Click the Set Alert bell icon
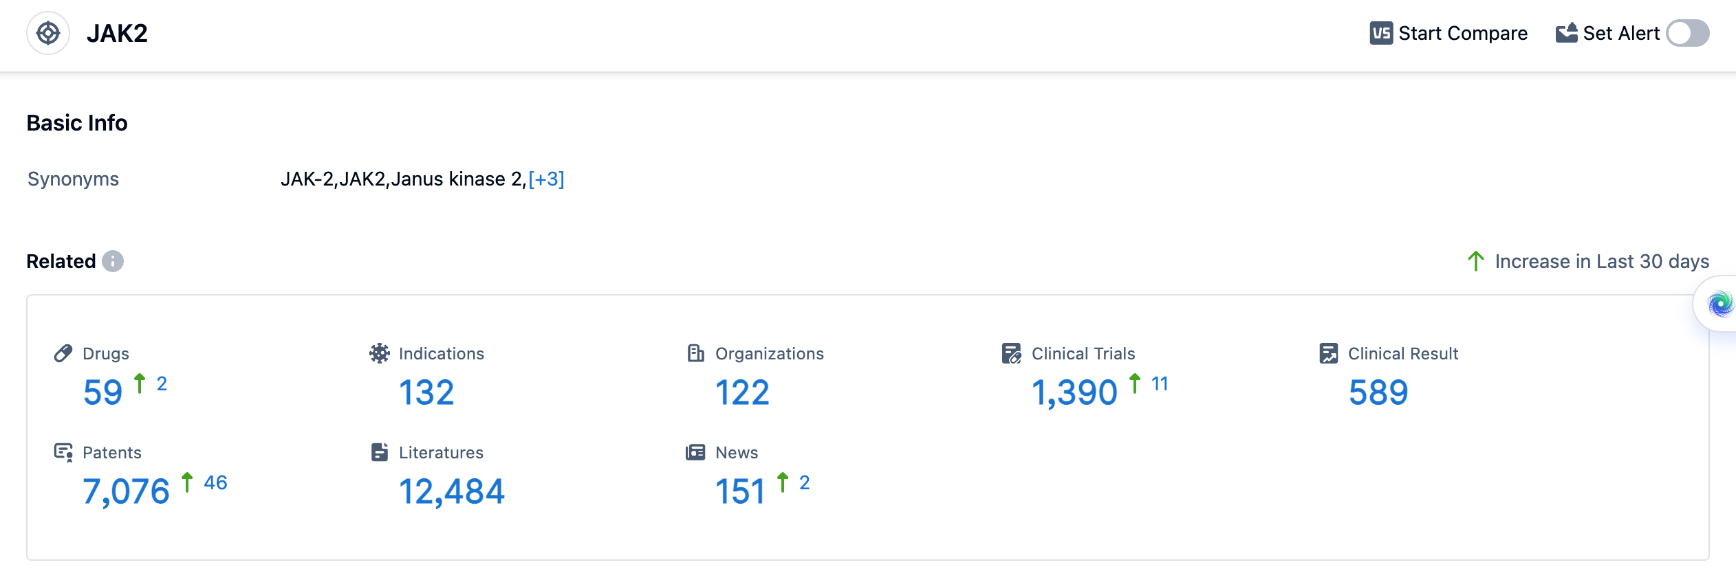Viewport: 1736px width, 569px height. click(x=1566, y=33)
